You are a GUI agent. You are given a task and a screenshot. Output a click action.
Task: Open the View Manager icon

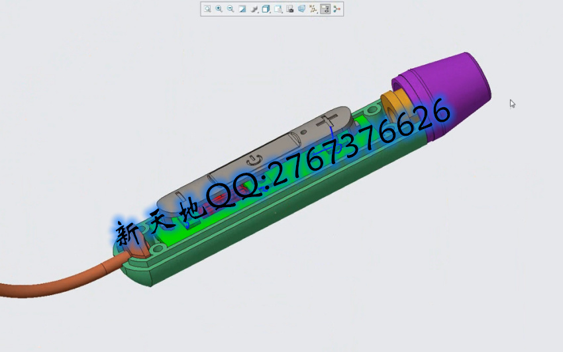(290, 9)
